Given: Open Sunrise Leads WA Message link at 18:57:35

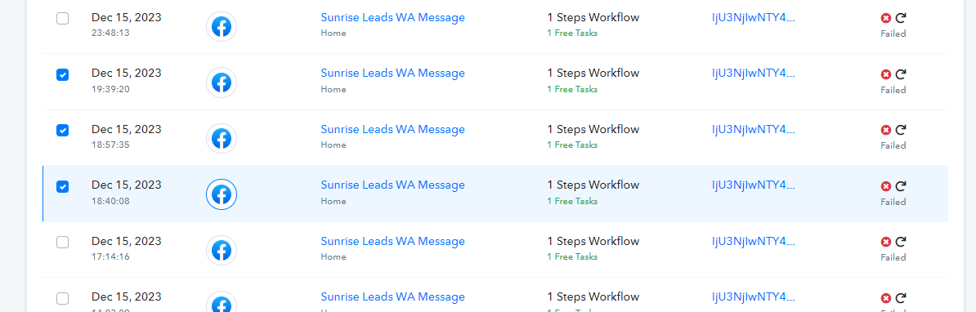Looking at the screenshot, I should [x=392, y=129].
